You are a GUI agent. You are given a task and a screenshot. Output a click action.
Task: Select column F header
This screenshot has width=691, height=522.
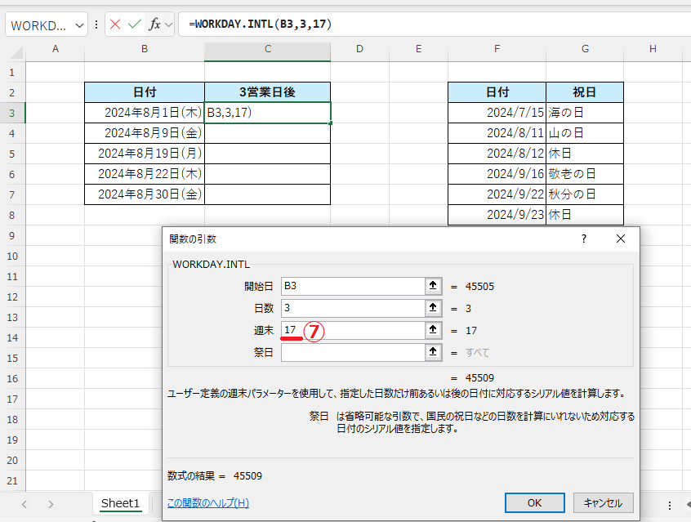497,49
